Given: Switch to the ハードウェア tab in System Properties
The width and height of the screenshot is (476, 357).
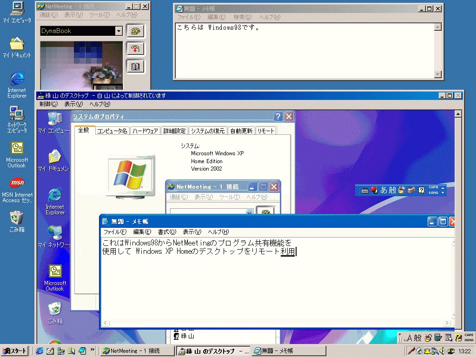Looking at the screenshot, I should (x=145, y=131).
